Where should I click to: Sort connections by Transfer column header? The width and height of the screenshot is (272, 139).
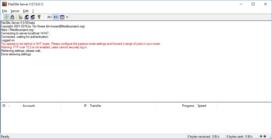point(122,105)
